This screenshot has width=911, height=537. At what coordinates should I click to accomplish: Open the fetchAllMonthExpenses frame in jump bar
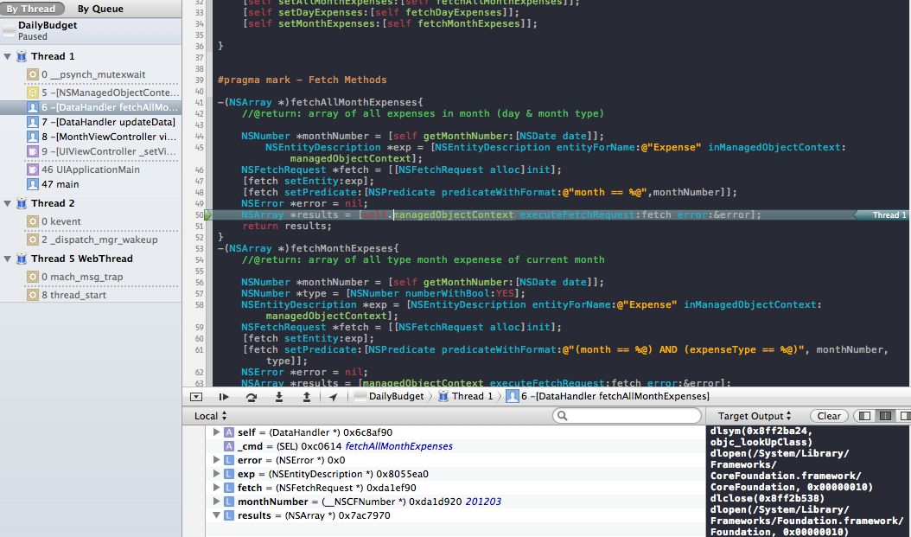click(608, 396)
